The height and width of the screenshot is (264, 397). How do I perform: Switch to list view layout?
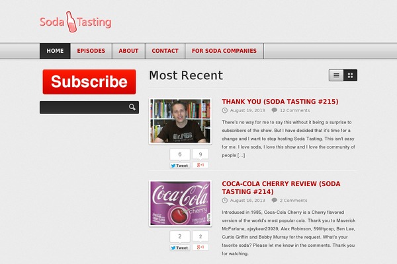tap(336, 75)
